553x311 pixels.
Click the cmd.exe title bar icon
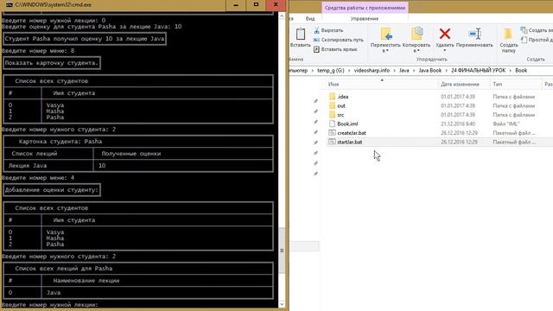10,4
